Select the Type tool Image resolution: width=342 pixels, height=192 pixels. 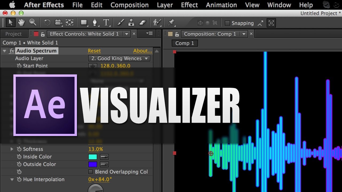(106, 23)
